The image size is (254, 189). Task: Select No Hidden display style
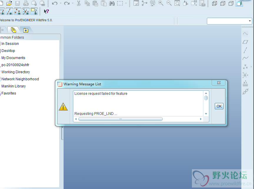pos(231,3)
